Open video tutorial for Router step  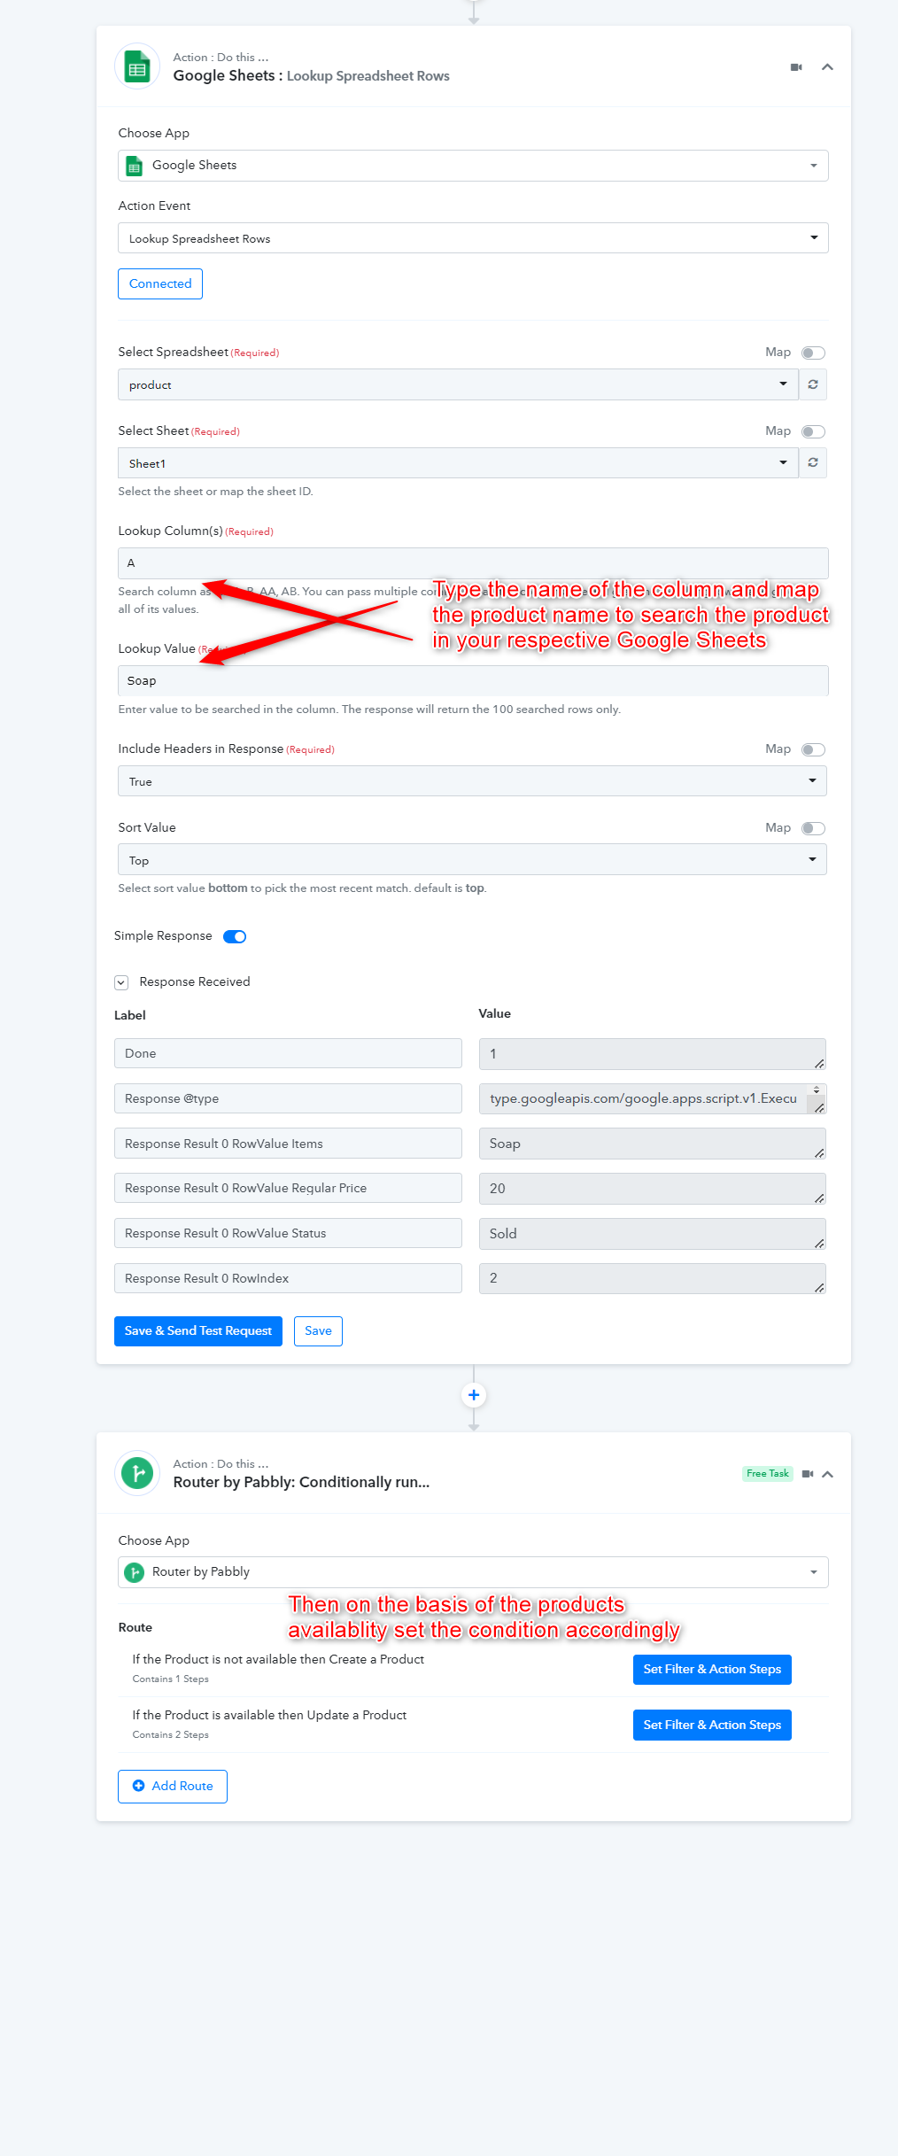[808, 1474]
